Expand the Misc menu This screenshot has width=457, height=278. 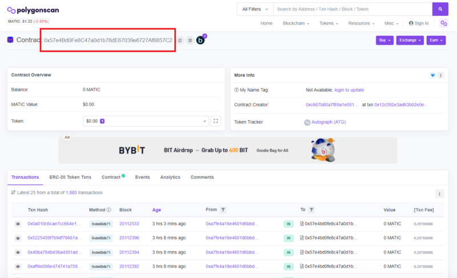[391, 23]
